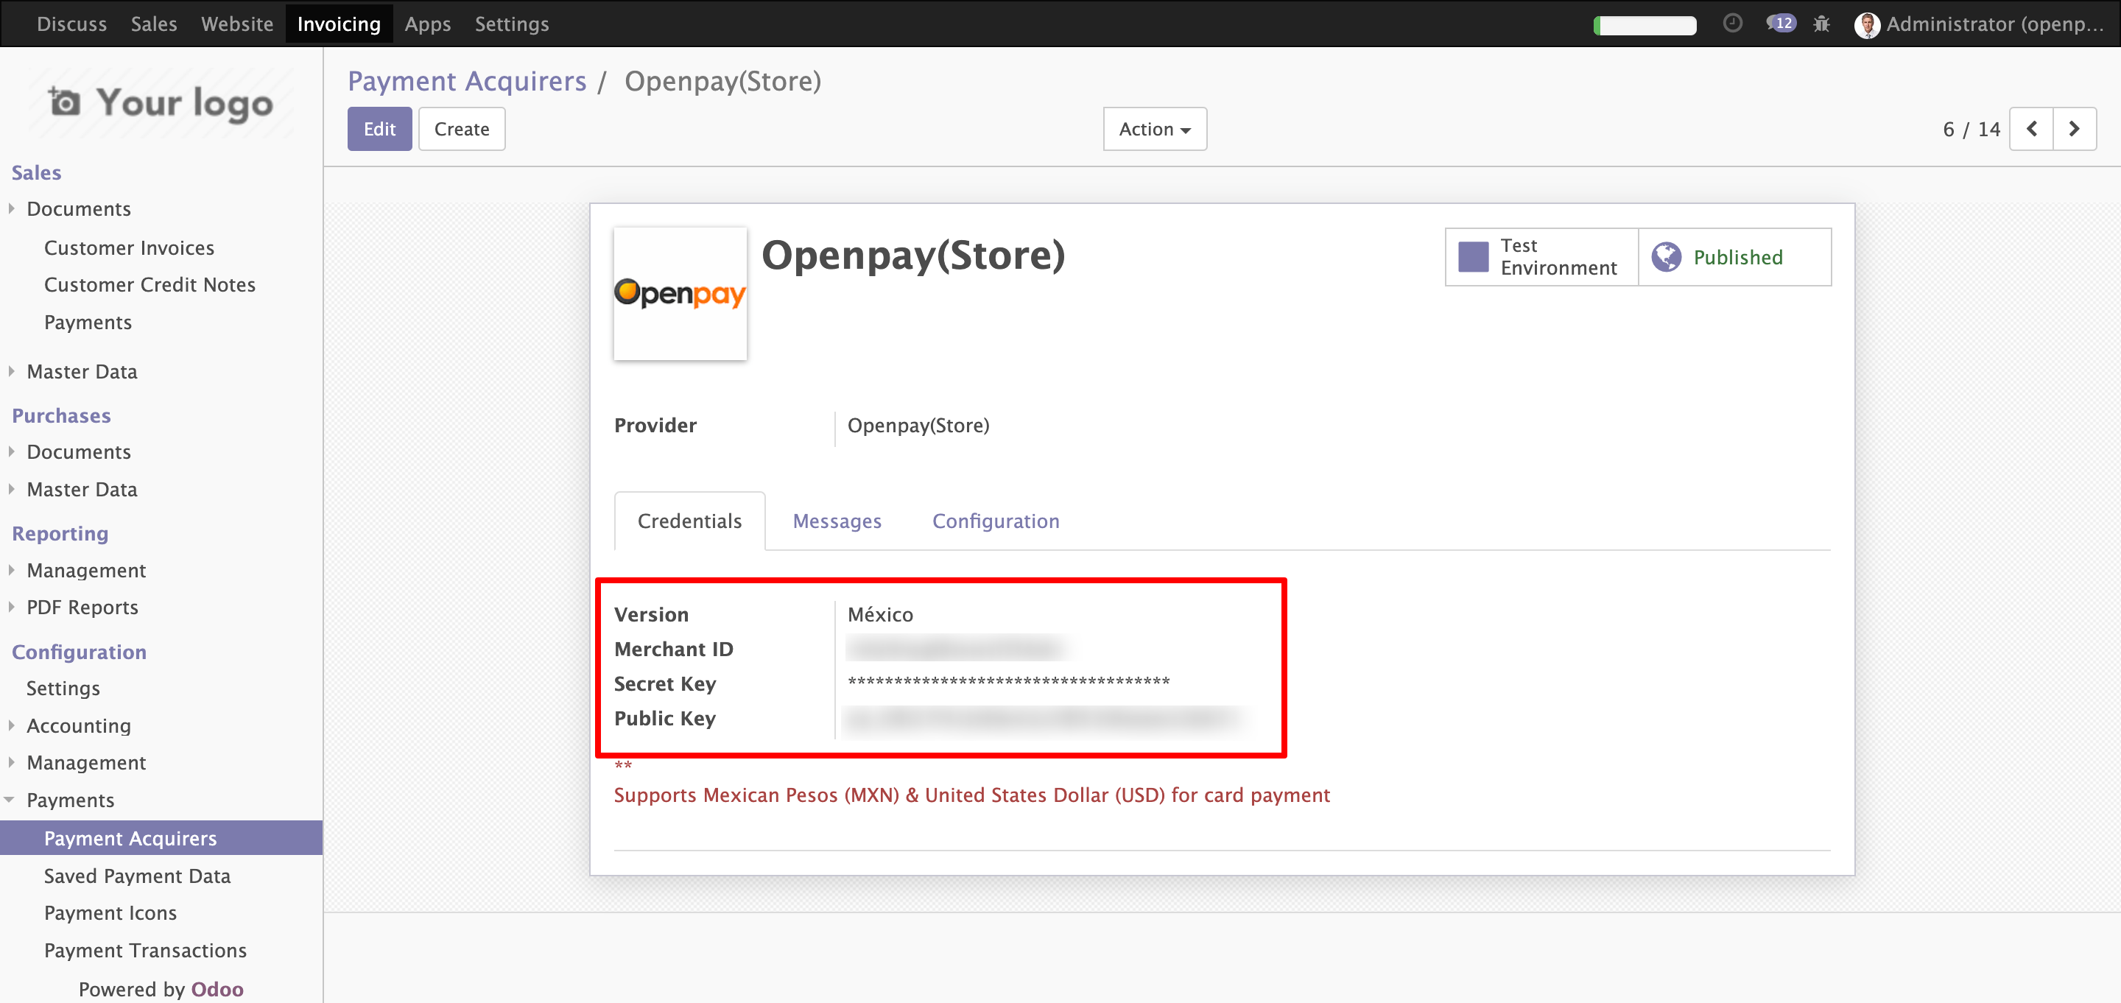Click the Reporting section header

coord(60,532)
